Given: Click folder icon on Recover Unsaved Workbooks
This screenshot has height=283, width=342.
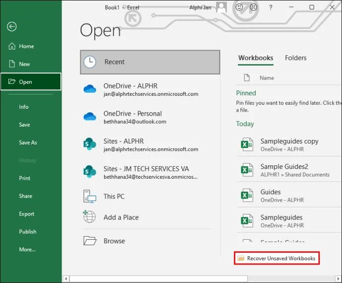Looking at the screenshot, I should pos(241,258).
